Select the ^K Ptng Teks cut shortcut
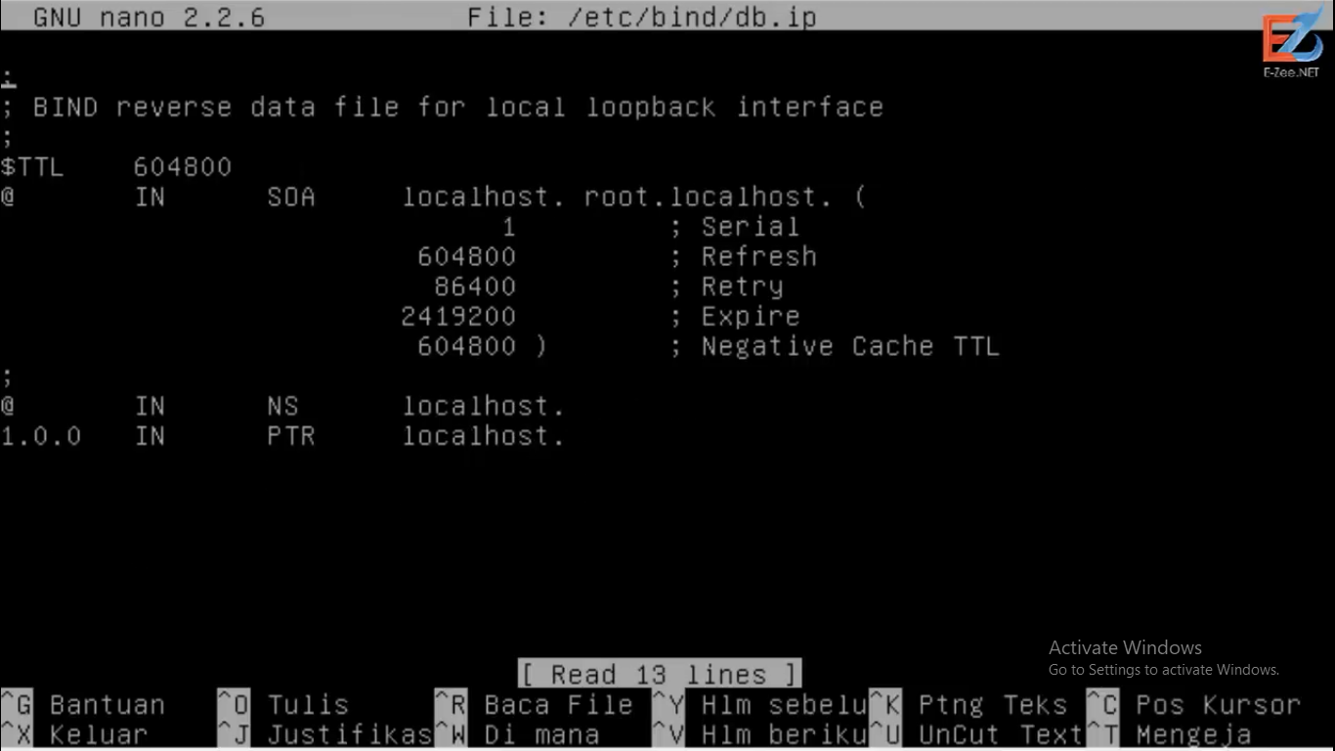1335x751 pixels. [x=968, y=705]
